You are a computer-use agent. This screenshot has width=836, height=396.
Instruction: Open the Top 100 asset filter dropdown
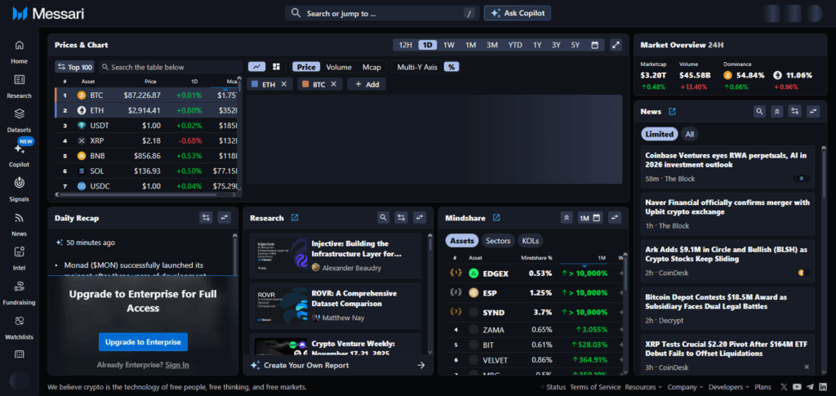74,67
